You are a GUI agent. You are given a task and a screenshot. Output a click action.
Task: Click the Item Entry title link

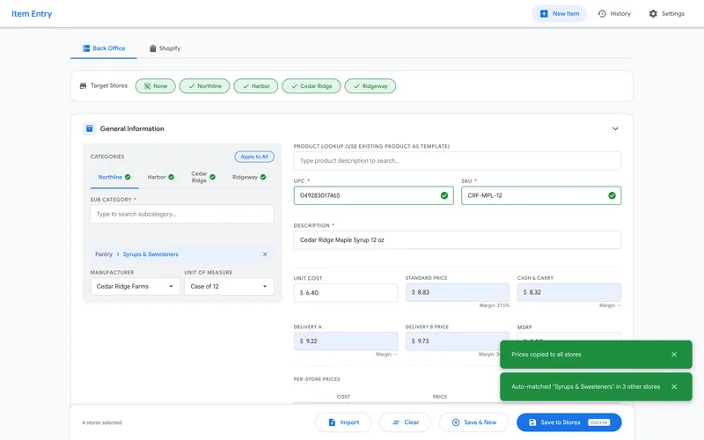click(32, 13)
